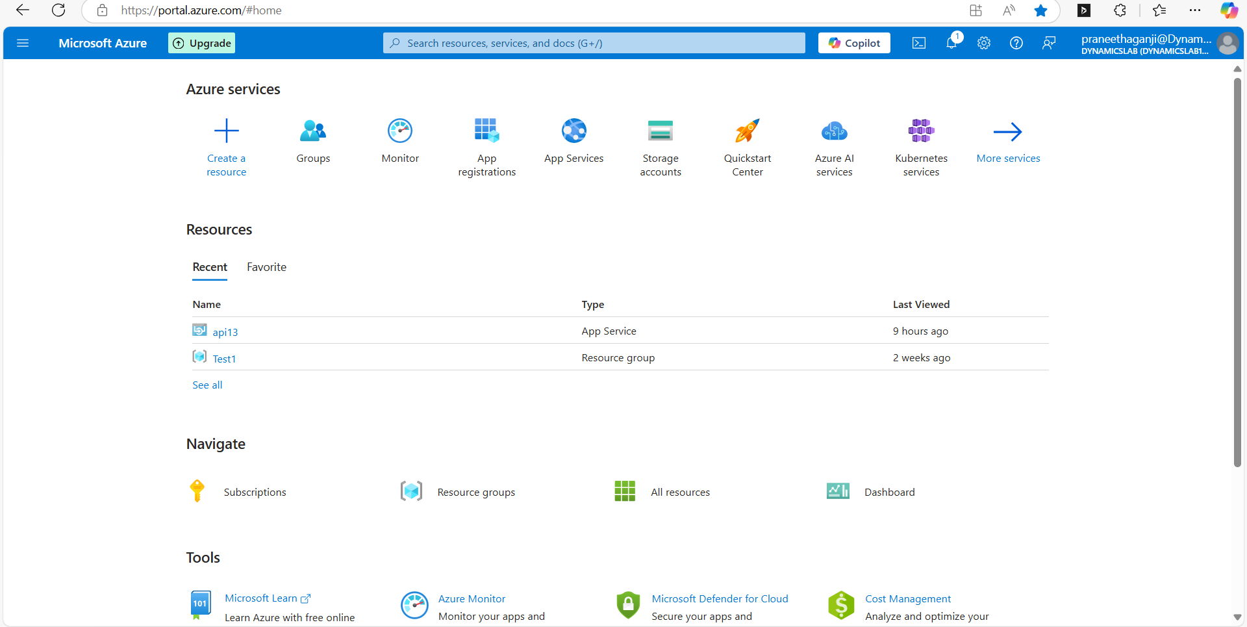Select the Recent tab

210,267
